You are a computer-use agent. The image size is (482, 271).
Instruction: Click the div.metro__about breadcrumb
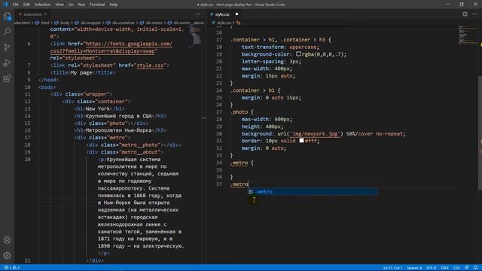point(189,23)
